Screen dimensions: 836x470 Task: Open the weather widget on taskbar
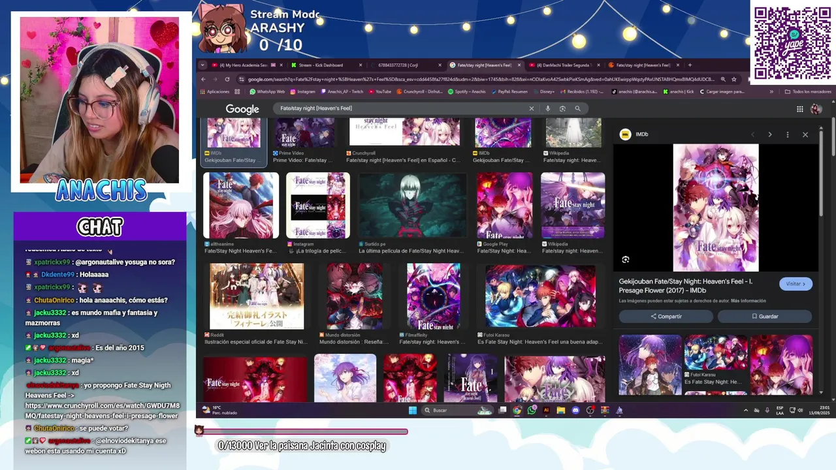point(219,410)
